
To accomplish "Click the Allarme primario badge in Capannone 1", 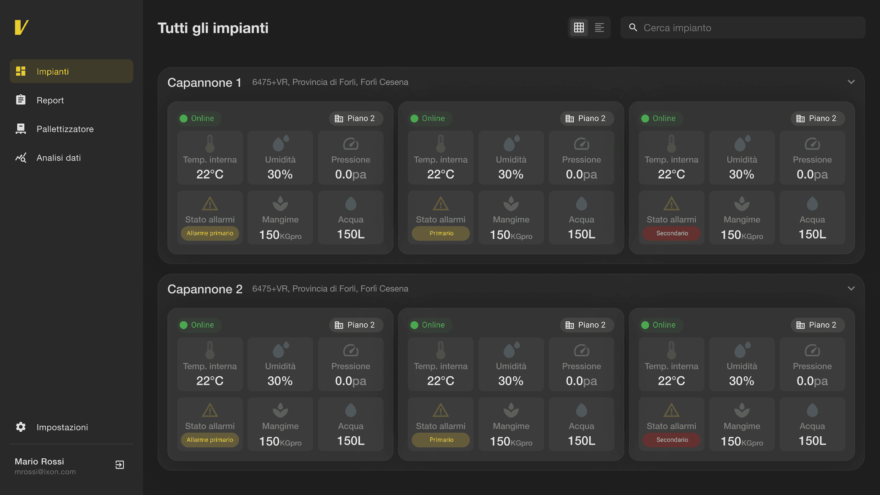I will coord(210,233).
